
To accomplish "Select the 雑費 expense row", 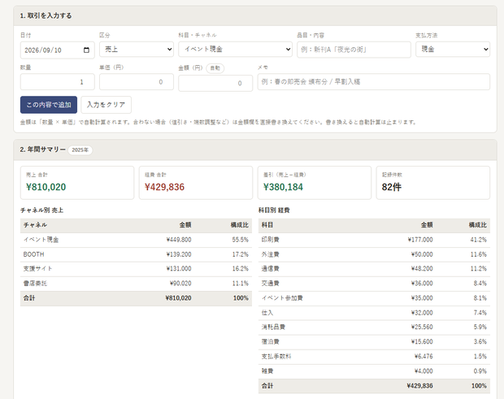I will pyautogui.click(x=374, y=371).
